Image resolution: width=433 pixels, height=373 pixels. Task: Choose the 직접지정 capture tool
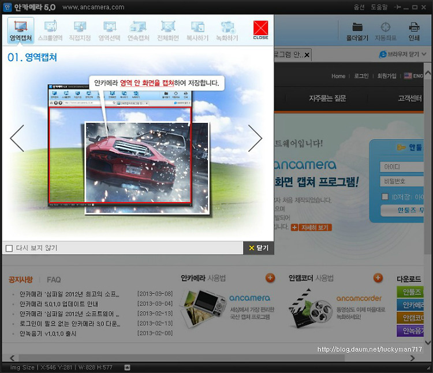click(x=80, y=31)
